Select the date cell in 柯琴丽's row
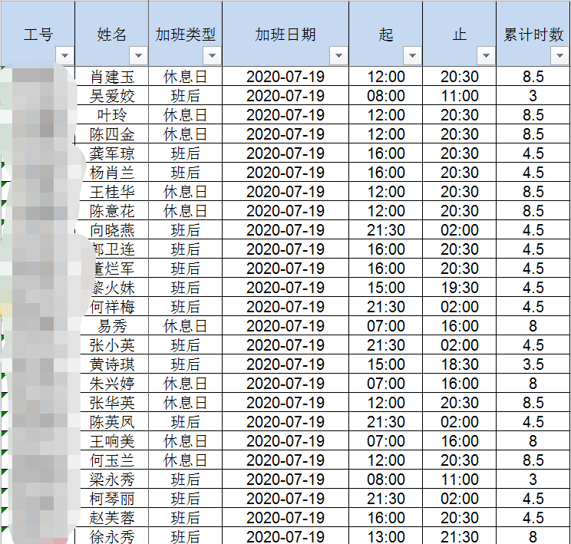This screenshot has height=544, width=571. click(285, 499)
